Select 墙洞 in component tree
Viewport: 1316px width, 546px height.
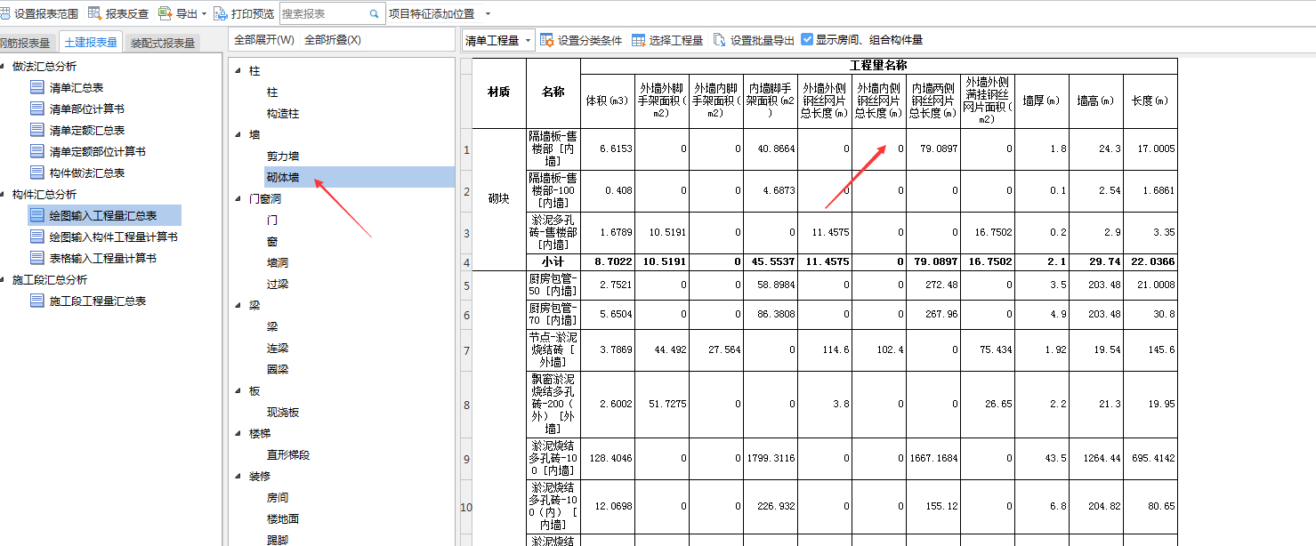tap(278, 263)
